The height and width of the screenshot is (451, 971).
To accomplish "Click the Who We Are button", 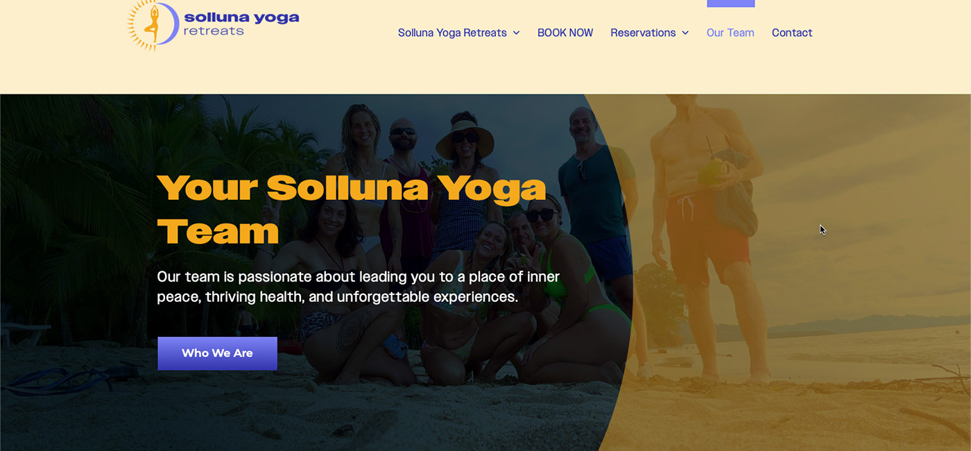I will [x=217, y=353].
